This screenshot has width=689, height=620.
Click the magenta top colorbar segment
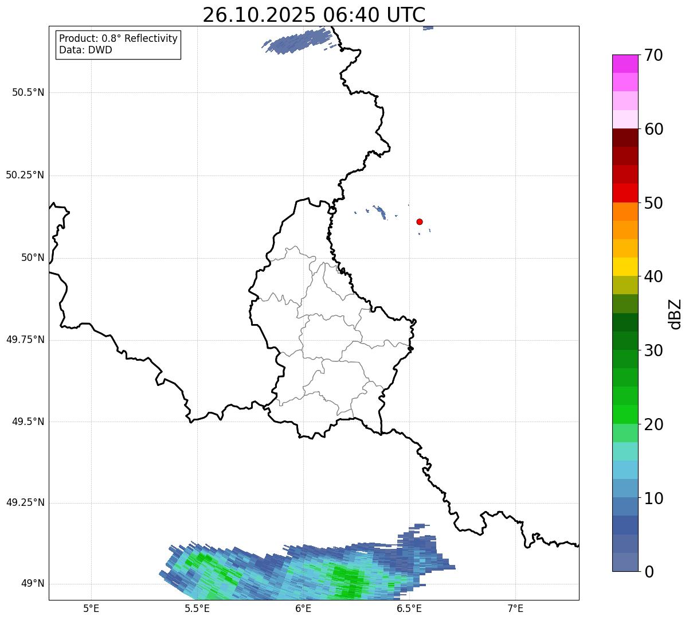[x=625, y=64]
